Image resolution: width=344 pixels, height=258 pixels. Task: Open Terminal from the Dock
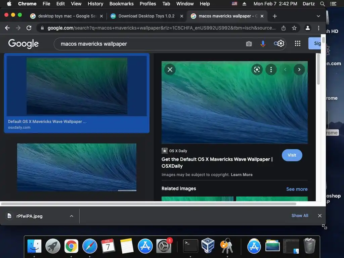[190, 246]
